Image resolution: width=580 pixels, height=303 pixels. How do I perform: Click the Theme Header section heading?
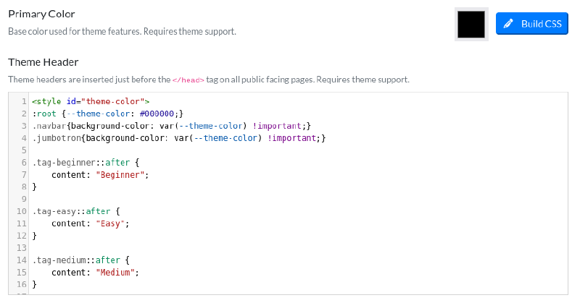click(x=43, y=62)
